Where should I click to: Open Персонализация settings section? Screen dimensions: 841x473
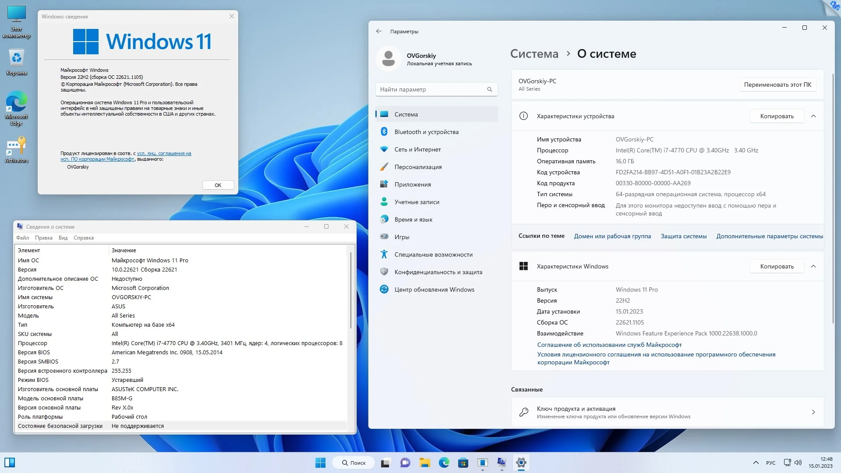click(418, 167)
